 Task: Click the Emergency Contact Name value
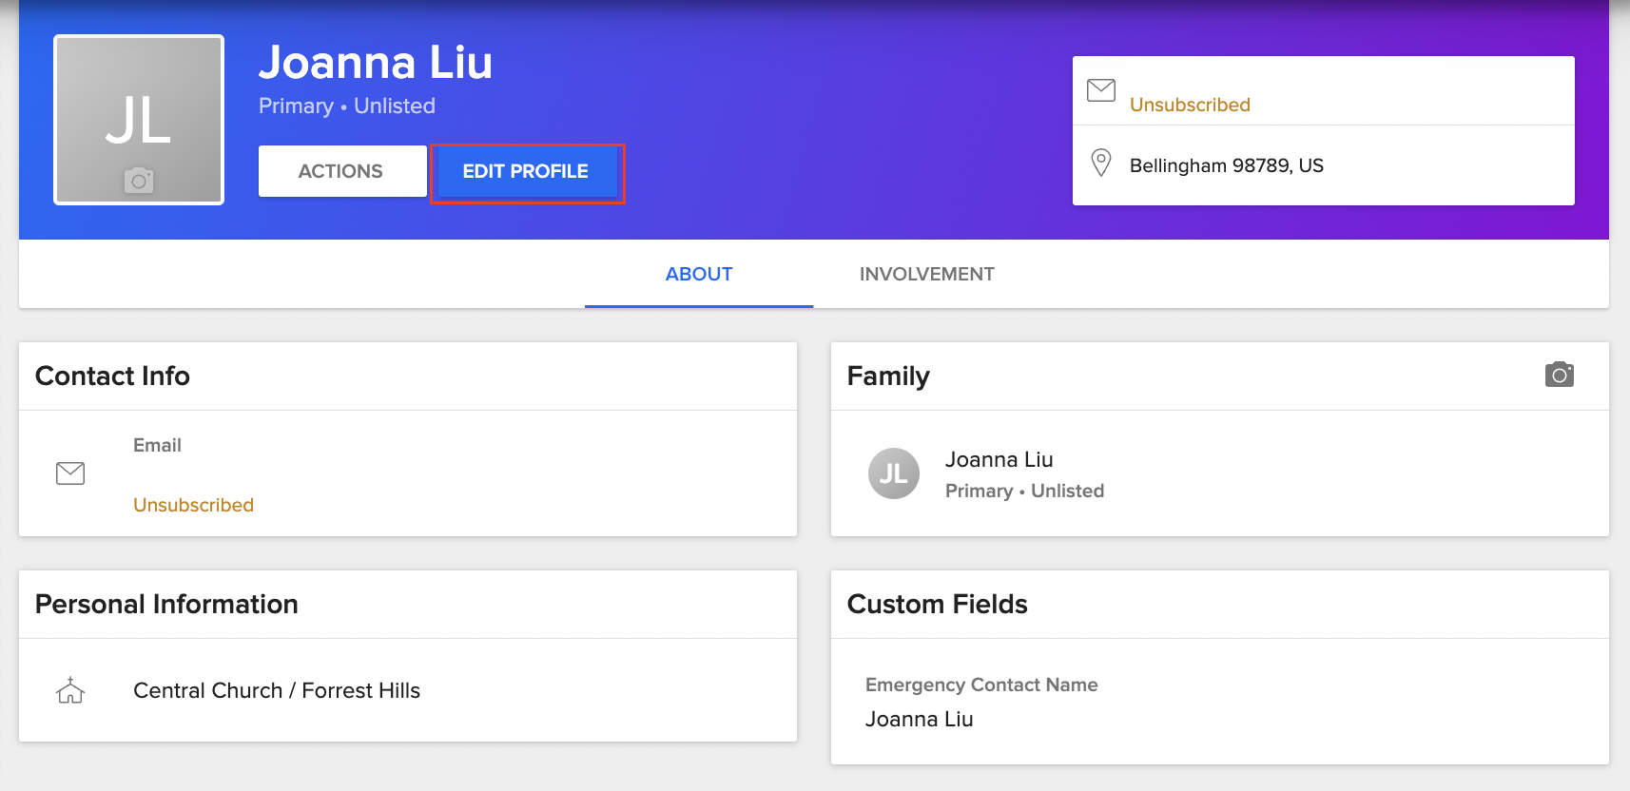919,719
